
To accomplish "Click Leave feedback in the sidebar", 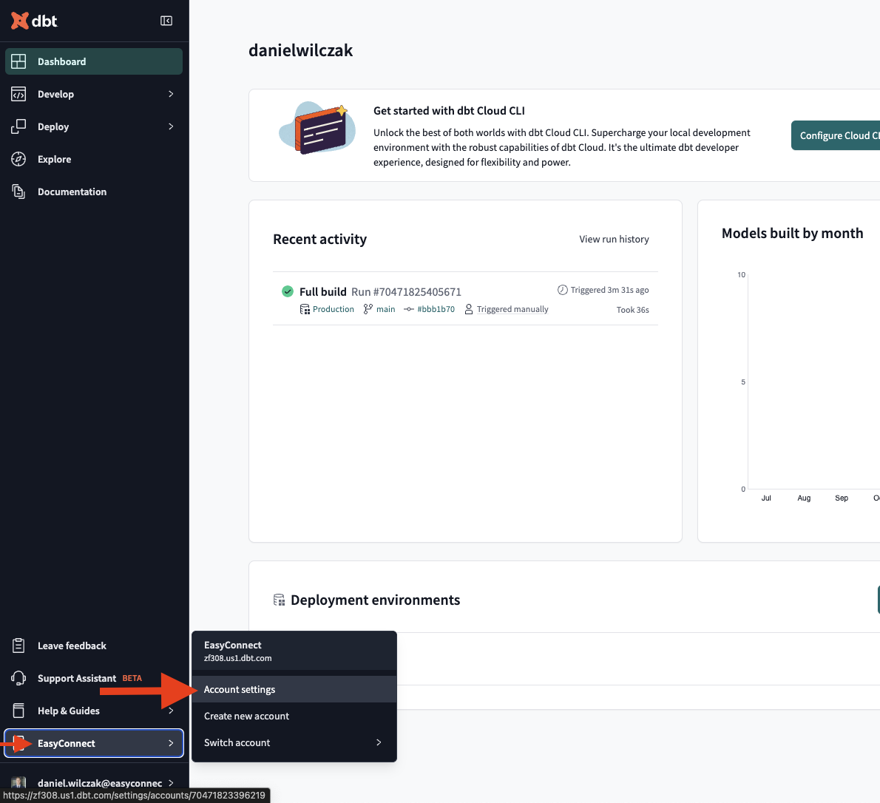I will click(x=94, y=646).
